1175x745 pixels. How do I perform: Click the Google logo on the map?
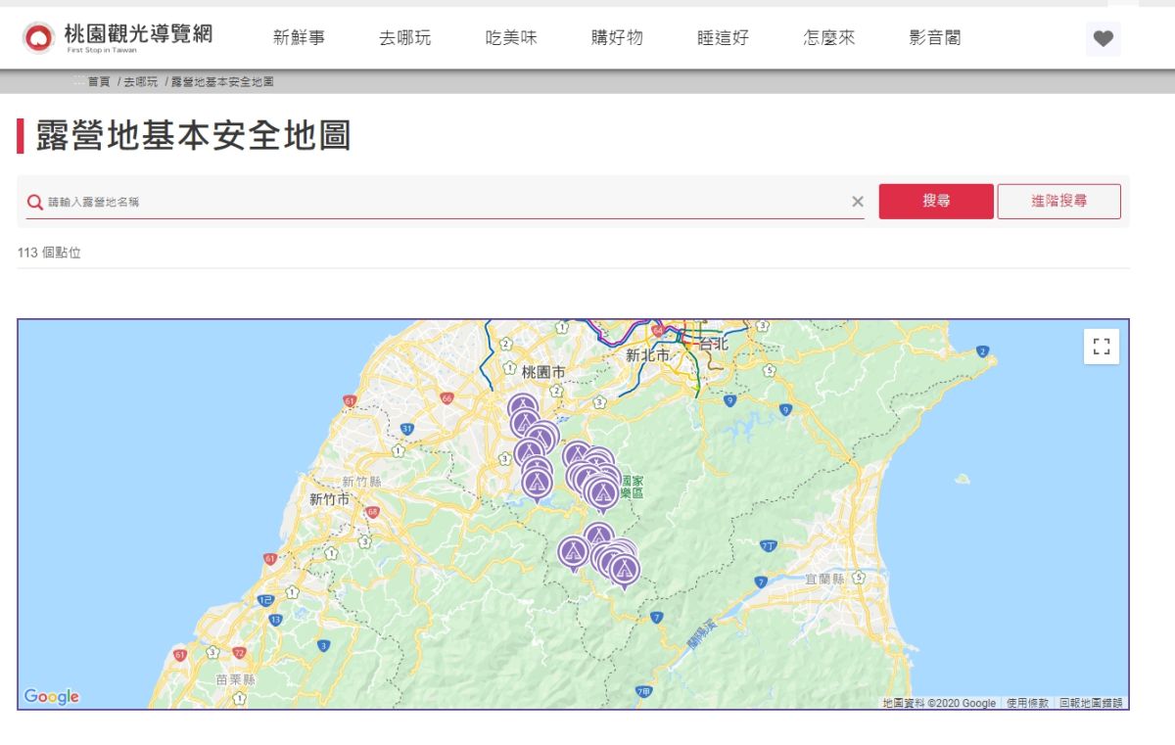point(53,696)
